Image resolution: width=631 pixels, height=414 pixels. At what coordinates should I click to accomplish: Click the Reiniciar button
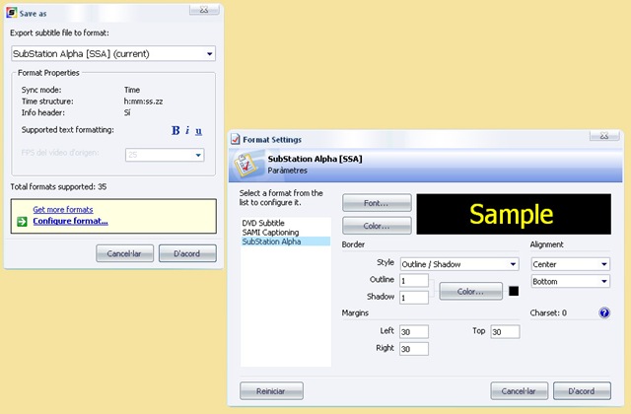271,390
